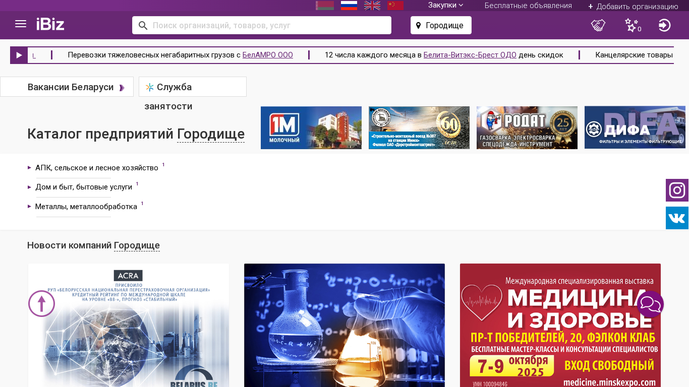Click Добавить организацию
The height and width of the screenshot is (387, 689).
(x=633, y=7)
